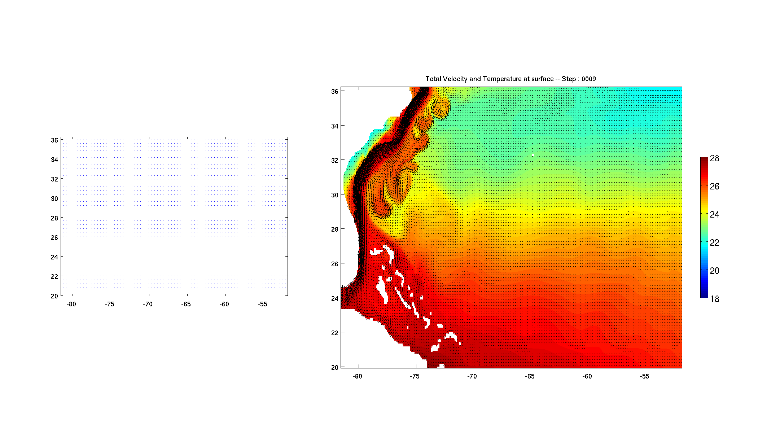Screen dimensions: 758x433
Task: Click latitude label "32" on the temperature map
Action: [x=335, y=161]
